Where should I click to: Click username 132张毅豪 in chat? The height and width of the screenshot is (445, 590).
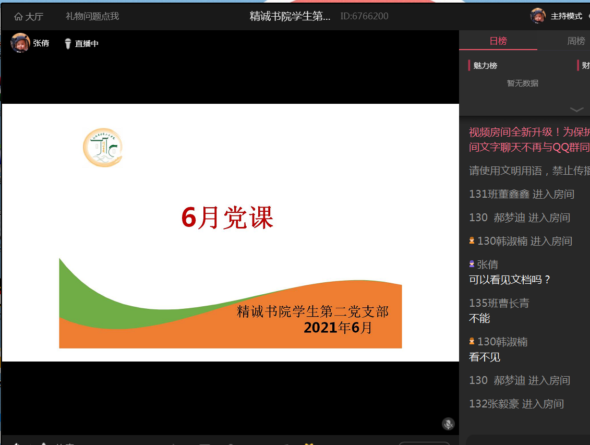pos(495,404)
